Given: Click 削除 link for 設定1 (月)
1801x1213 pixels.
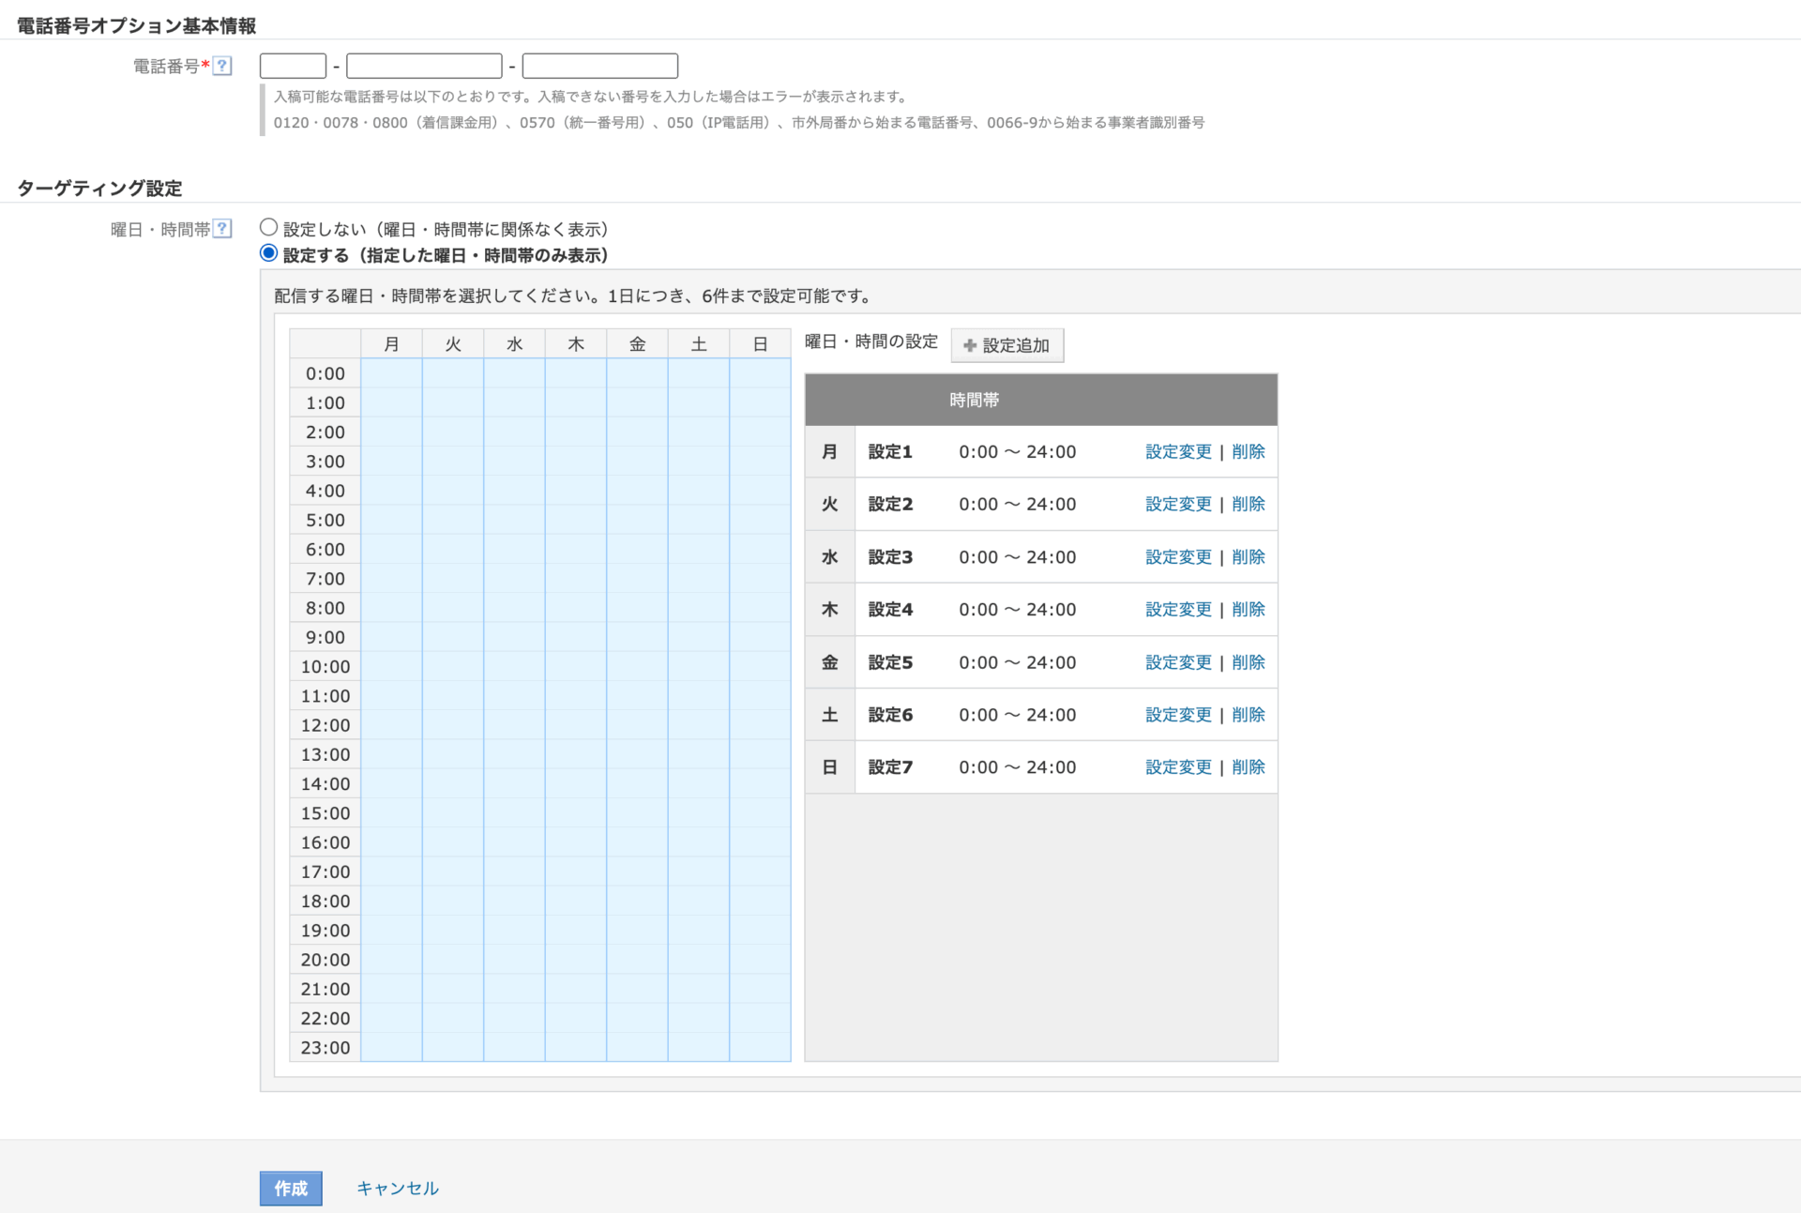Looking at the screenshot, I should (1249, 451).
